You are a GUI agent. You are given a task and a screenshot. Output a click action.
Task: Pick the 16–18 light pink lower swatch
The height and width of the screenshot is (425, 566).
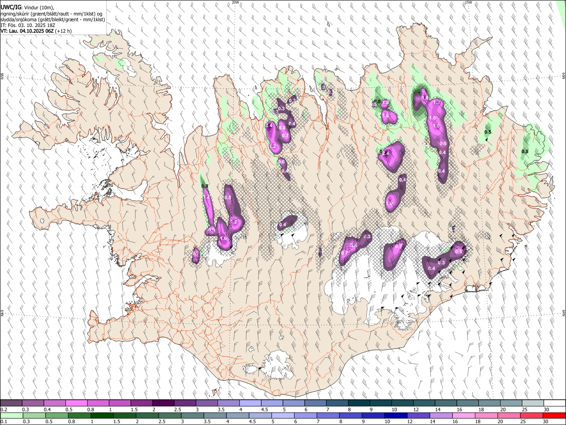pos(463,415)
